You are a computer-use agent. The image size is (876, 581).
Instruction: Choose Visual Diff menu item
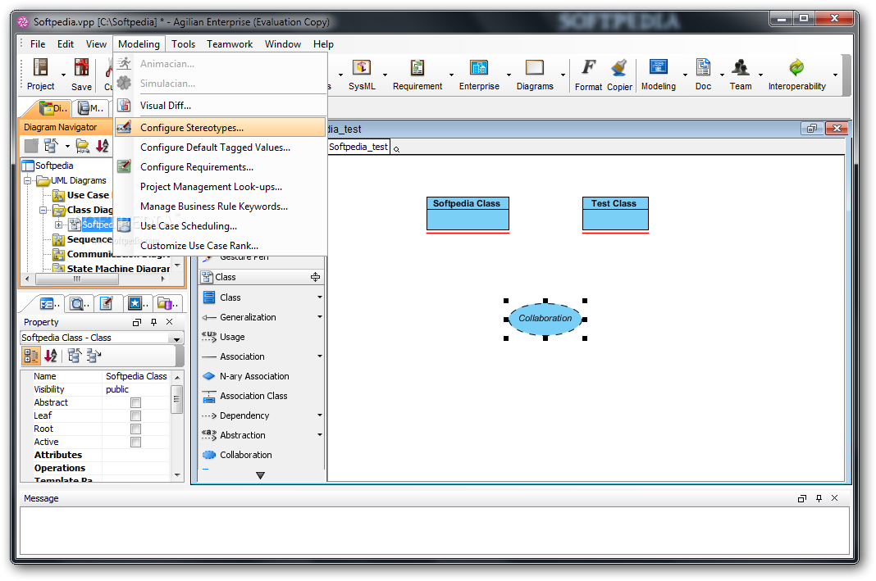click(x=220, y=106)
